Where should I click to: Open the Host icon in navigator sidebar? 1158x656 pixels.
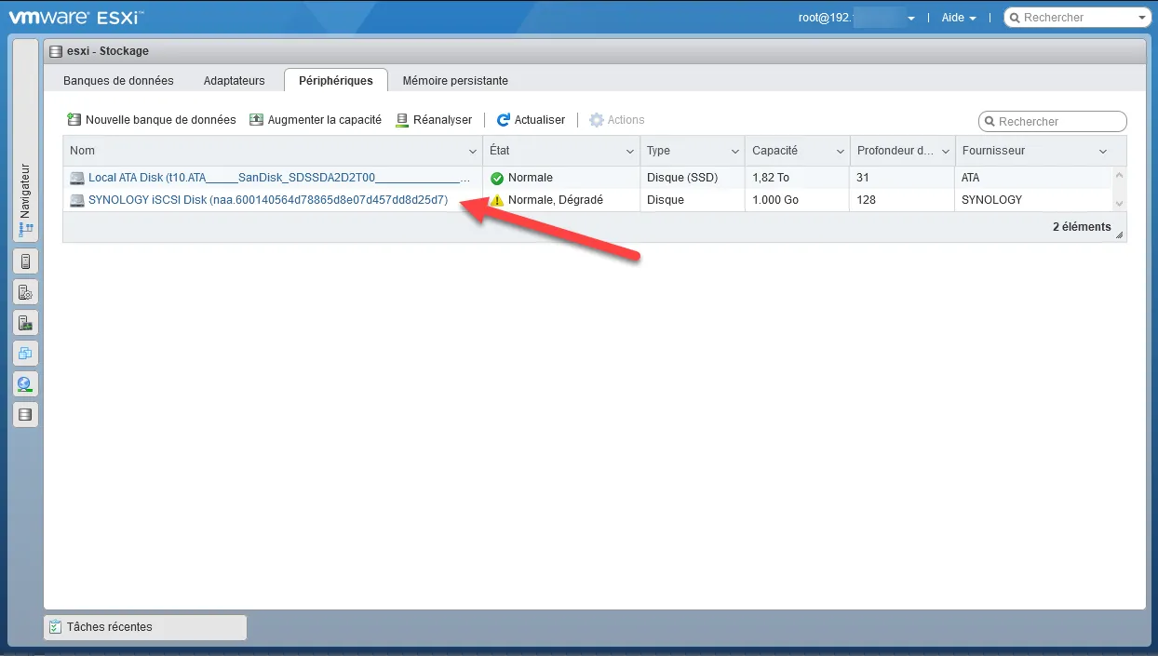25,261
